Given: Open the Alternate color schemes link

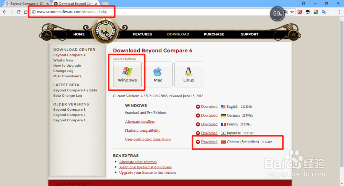Looking at the screenshot, I should (x=138, y=162).
